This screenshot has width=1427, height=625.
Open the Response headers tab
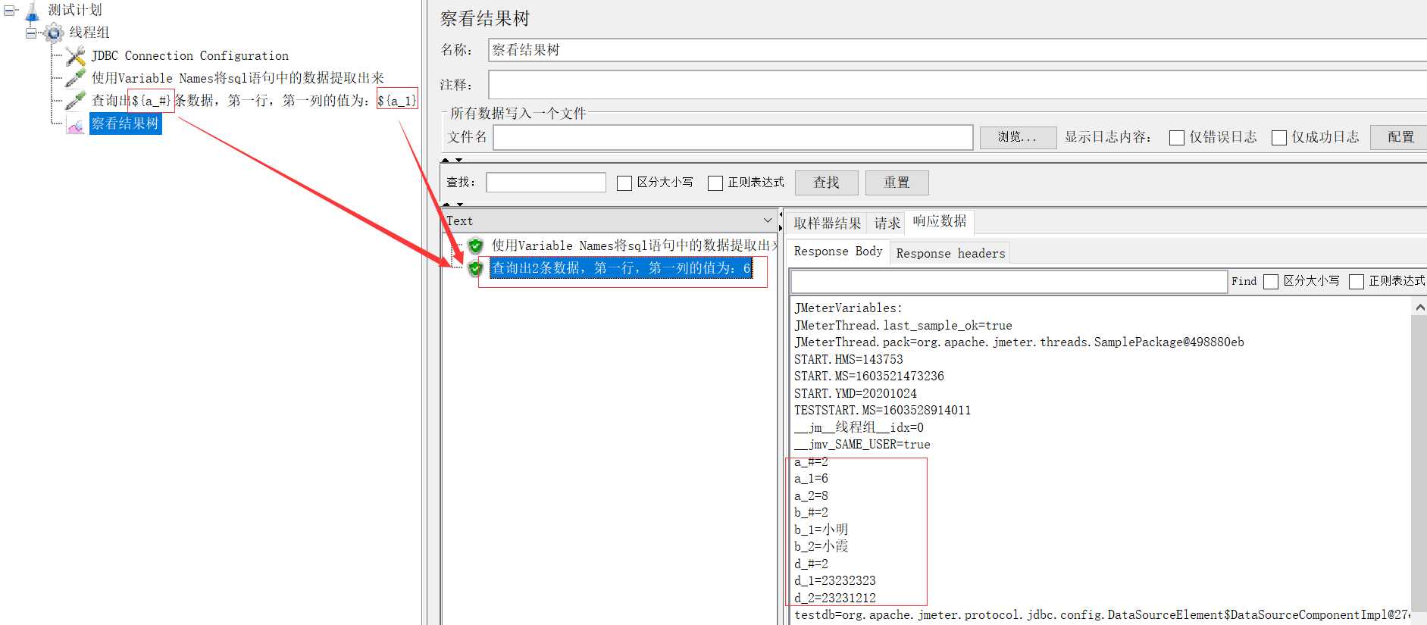pos(950,253)
